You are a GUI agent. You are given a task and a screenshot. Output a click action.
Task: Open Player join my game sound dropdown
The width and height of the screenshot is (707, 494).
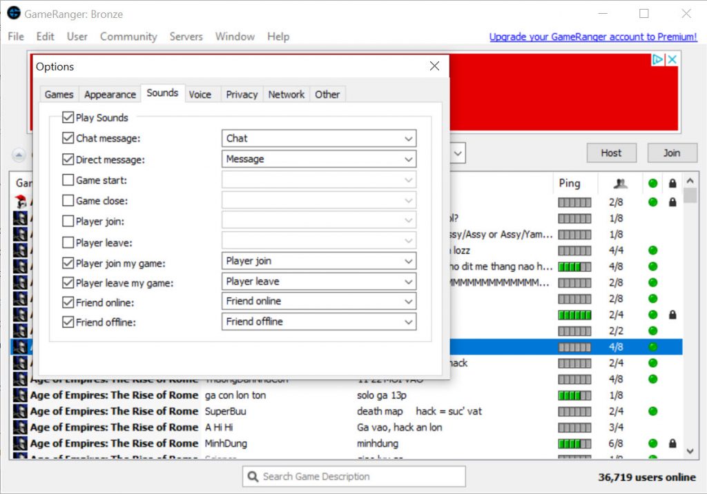[319, 261]
